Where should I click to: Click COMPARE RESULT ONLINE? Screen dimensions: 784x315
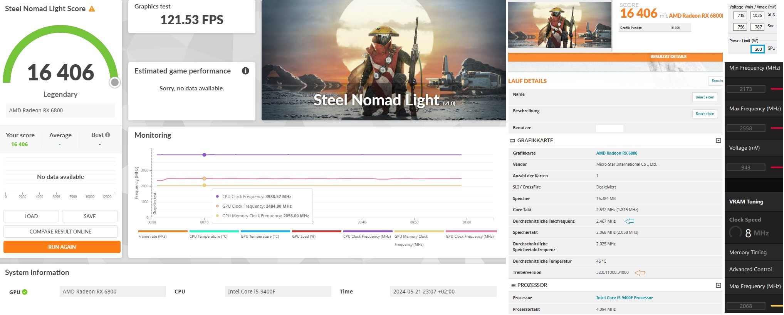click(60, 232)
